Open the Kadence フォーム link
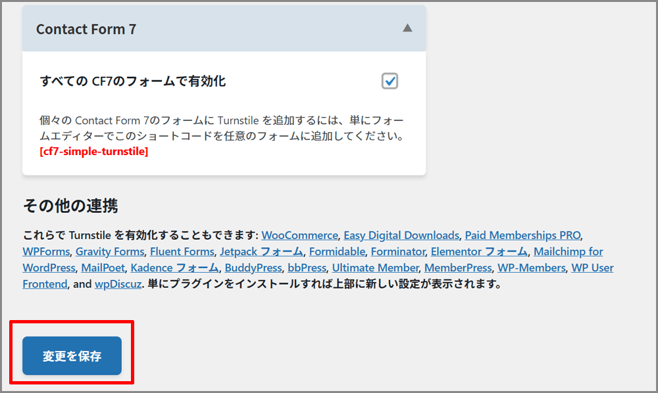658x393 pixels. 174,268
